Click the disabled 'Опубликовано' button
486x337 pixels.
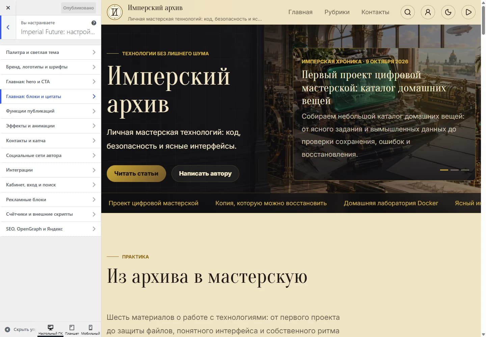tap(78, 8)
